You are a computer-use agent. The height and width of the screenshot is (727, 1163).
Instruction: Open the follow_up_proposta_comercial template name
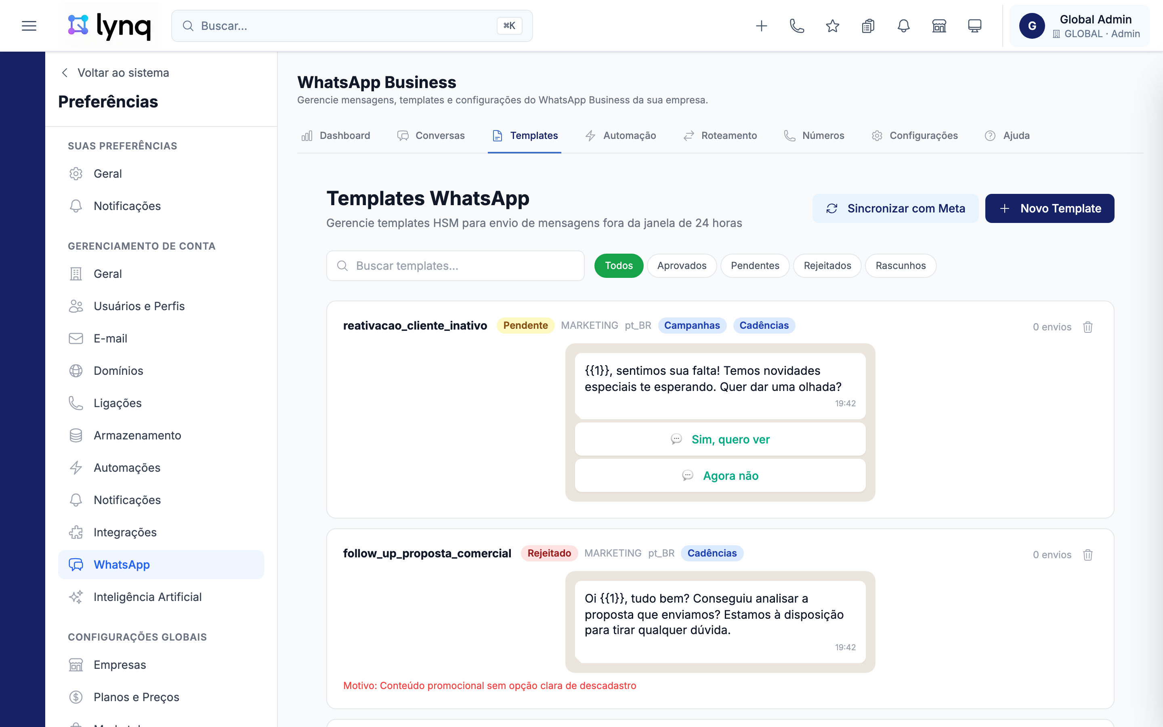point(427,553)
